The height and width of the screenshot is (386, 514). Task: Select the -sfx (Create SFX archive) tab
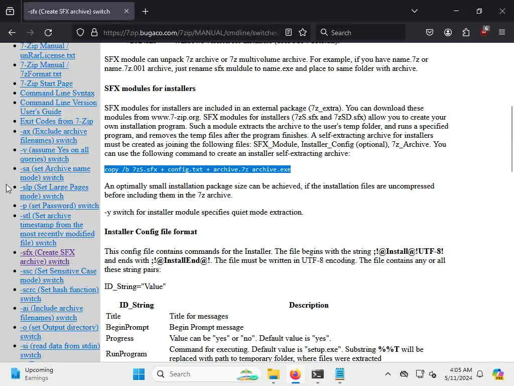click(79, 12)
